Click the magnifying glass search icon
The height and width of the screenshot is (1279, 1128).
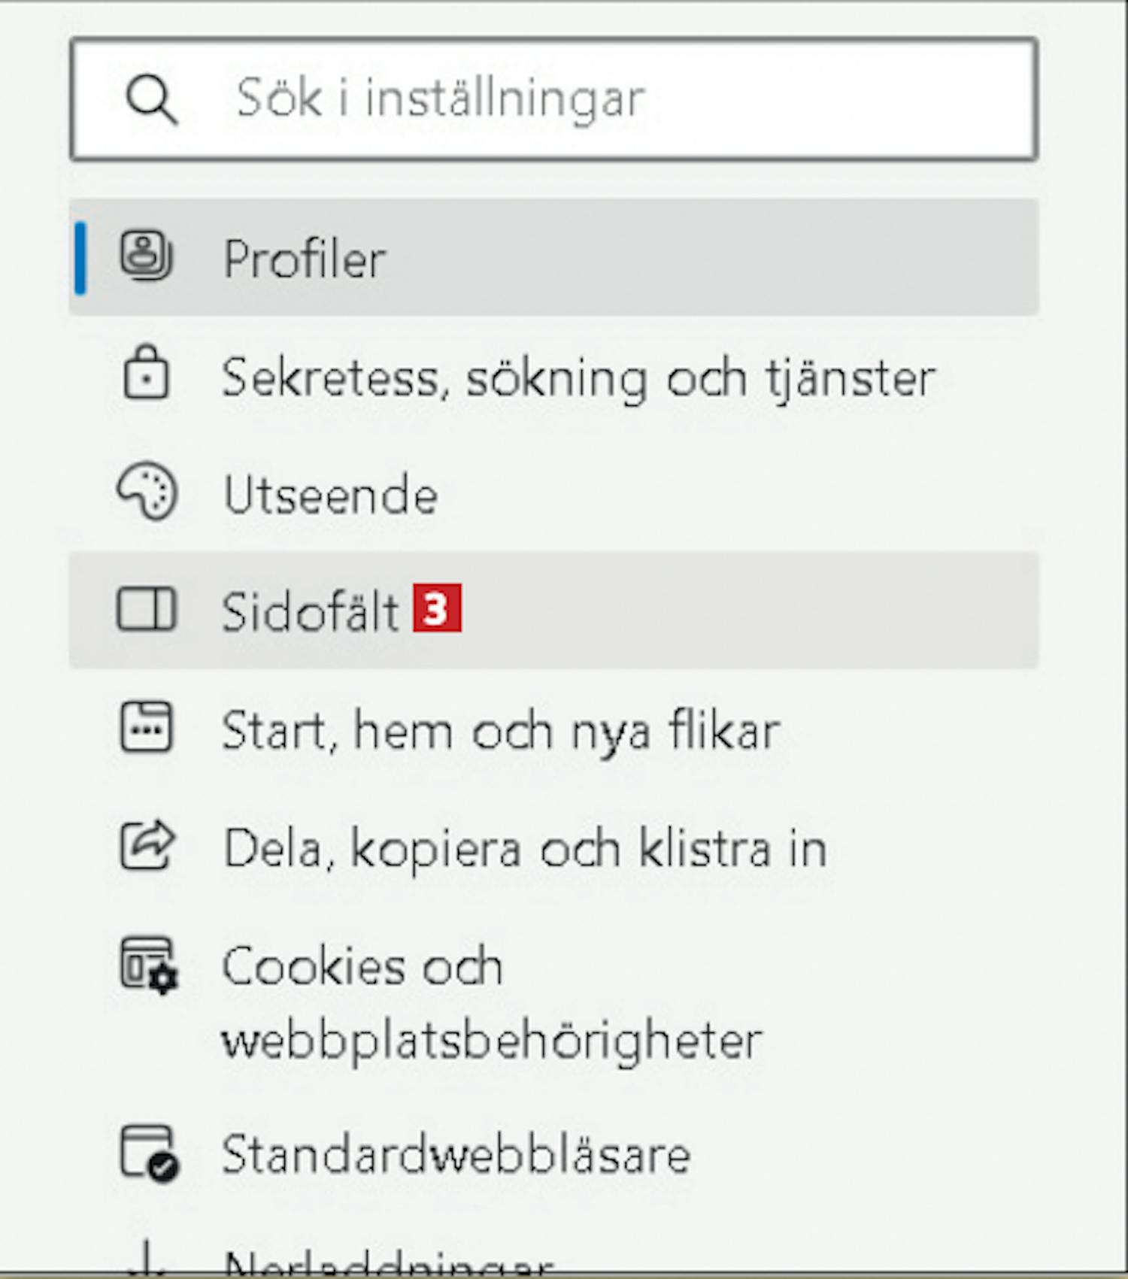151,99
